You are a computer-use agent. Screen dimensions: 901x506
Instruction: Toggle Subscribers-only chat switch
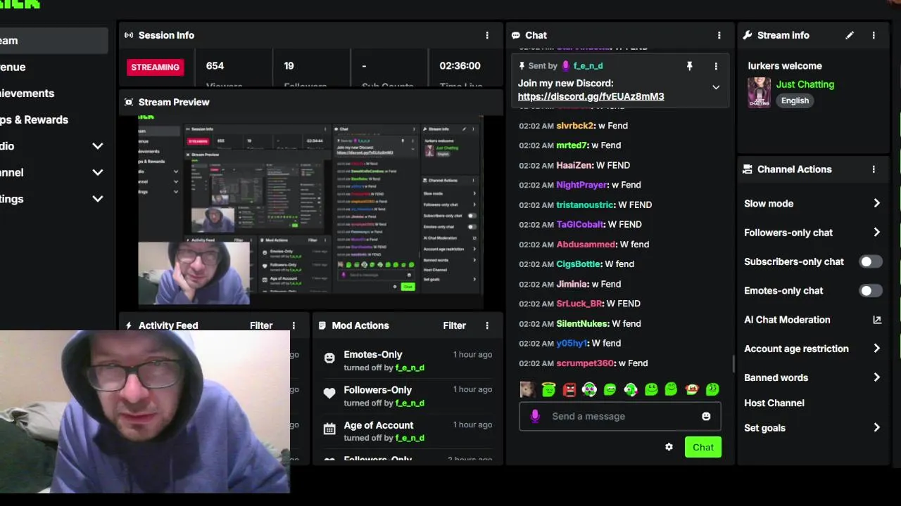(x=870, y=261)
